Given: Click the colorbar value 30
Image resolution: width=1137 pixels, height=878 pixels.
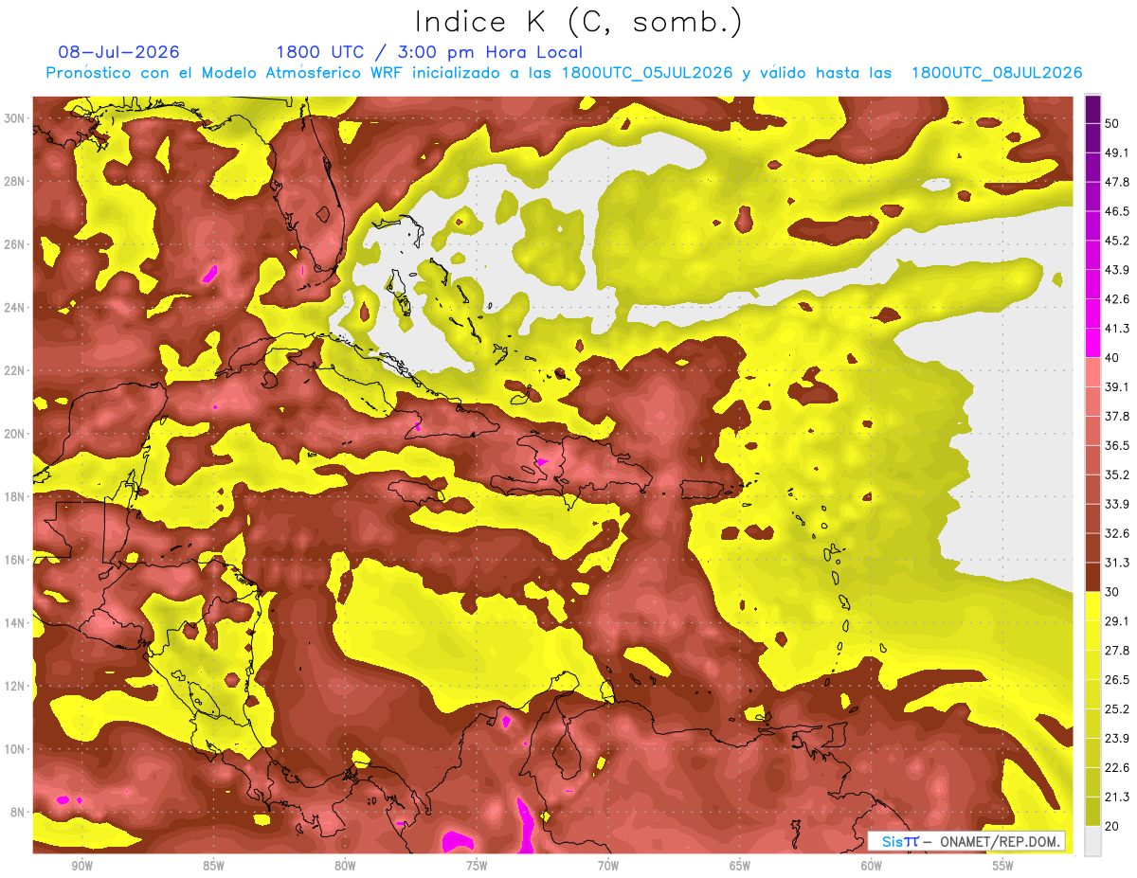Looking at the screenshot, I should tap(1114, 592).
